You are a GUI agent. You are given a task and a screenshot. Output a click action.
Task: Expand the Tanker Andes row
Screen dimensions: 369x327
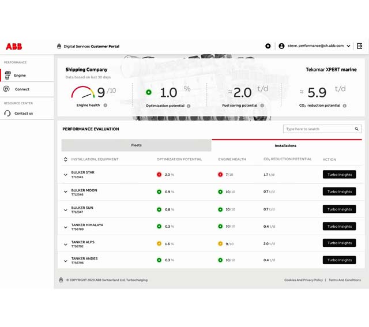[x=65, y=261]
